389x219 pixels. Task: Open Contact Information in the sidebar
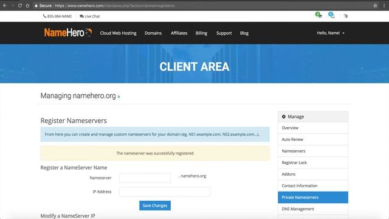[x=313, y=186]
